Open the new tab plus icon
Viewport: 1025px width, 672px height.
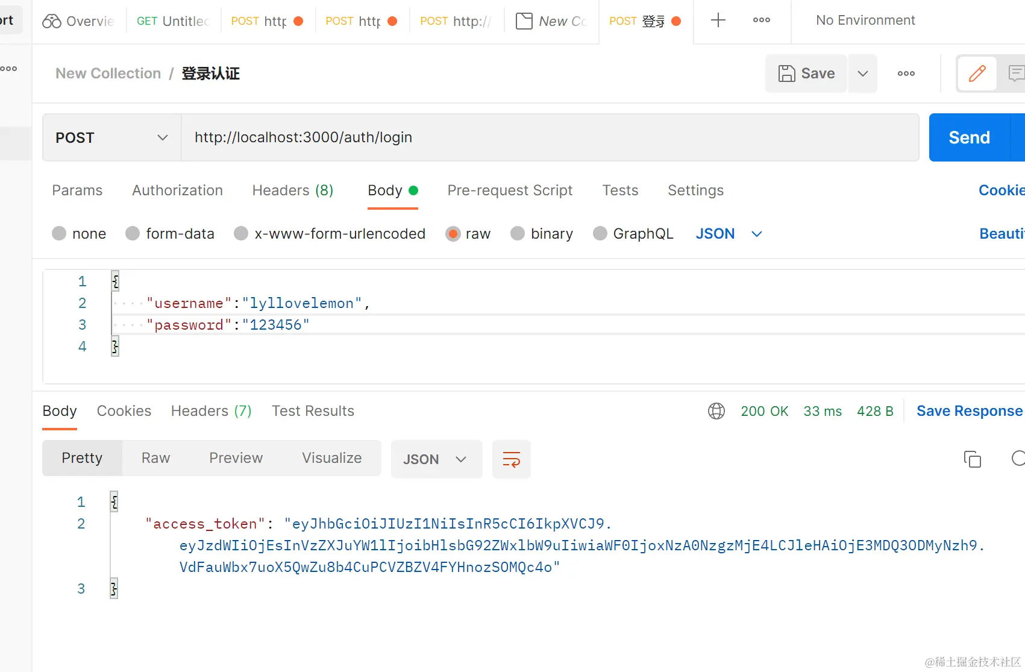718,20
